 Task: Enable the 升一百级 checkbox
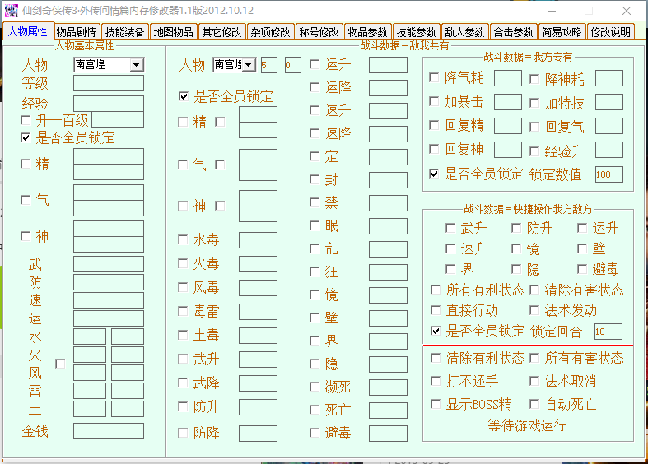pos(26,120)
